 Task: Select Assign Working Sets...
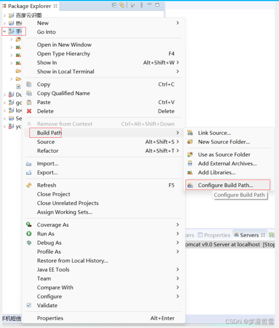point(104,212)
